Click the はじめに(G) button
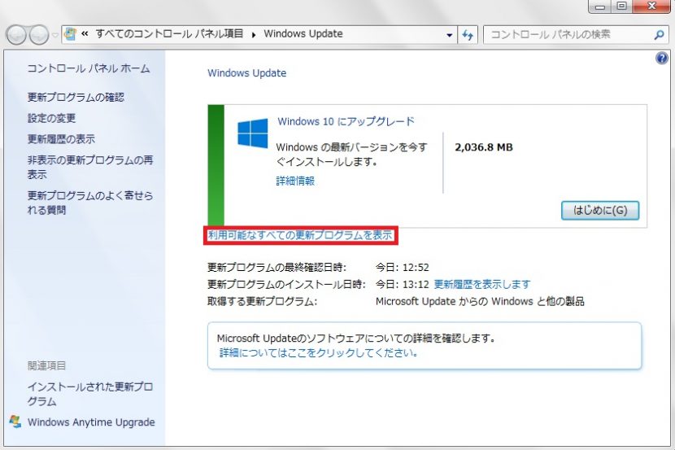The width and height of the screenshot is (675, 450). (600, 210)
